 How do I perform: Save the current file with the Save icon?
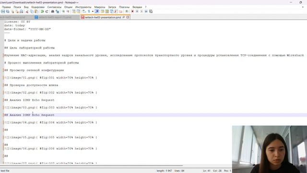(3, 12)
